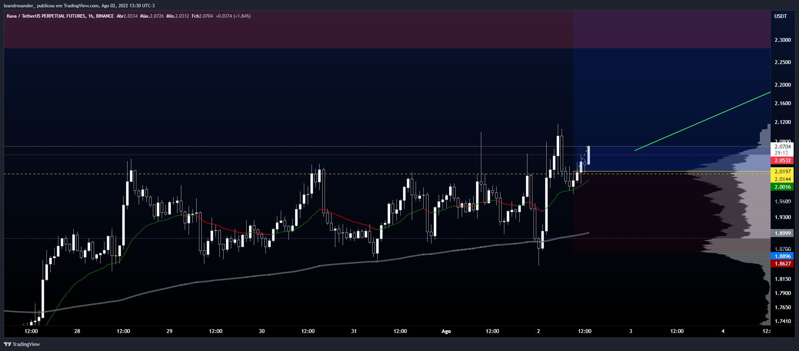Click the 1.8150 price axis value
799x351 pixels.
(x=782, y=279)
